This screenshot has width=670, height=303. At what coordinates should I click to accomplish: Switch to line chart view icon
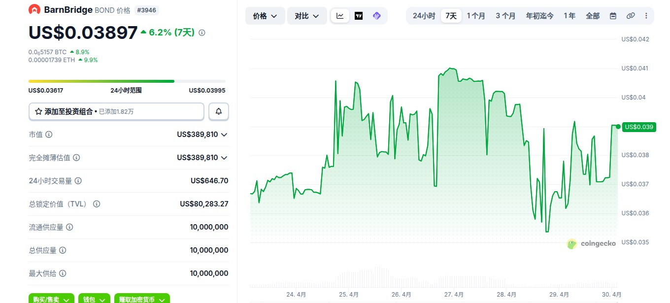click(x=340, y=16)
